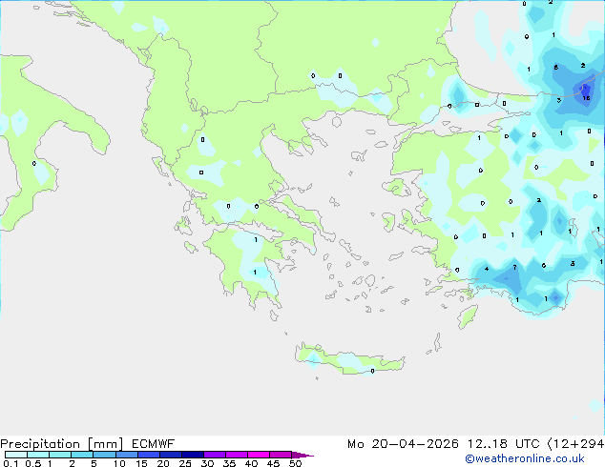Click the island of Crete on the map
The height and width of the screenshot is (467, 605).
tap(349, 359)
